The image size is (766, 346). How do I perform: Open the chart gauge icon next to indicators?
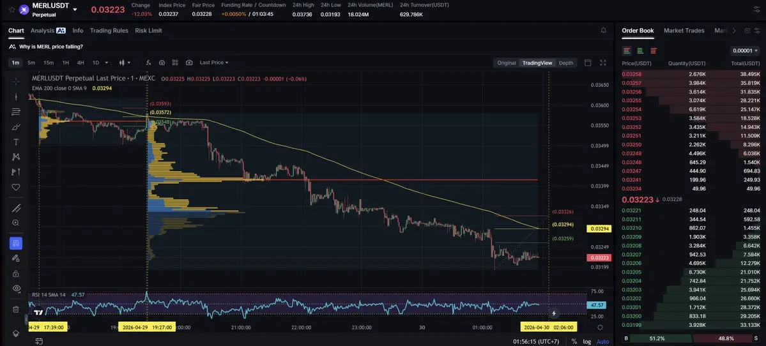tap(162, 63)
